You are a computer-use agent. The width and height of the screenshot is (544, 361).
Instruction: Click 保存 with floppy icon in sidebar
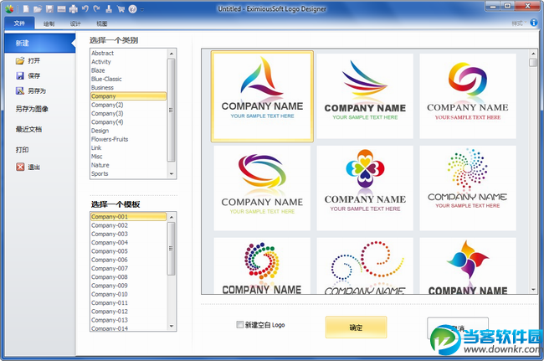pyautogui.click(x=28, y=75)
